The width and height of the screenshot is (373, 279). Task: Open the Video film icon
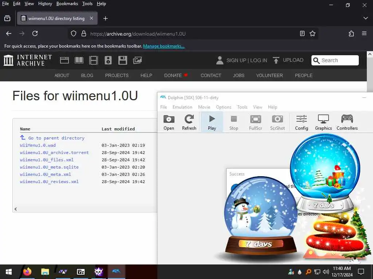[x=94, y=60]
